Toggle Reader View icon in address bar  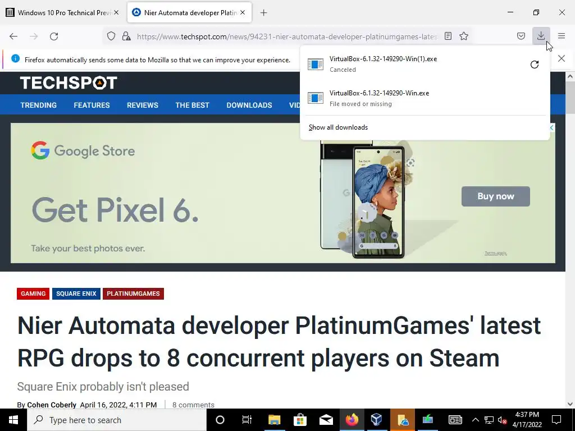coord(448,36)
